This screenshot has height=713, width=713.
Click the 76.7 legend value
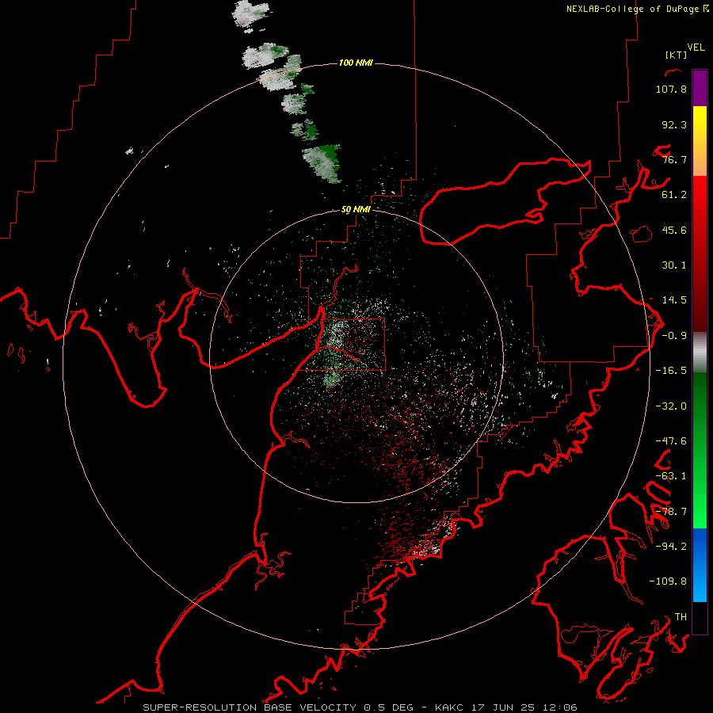(674, 159)
